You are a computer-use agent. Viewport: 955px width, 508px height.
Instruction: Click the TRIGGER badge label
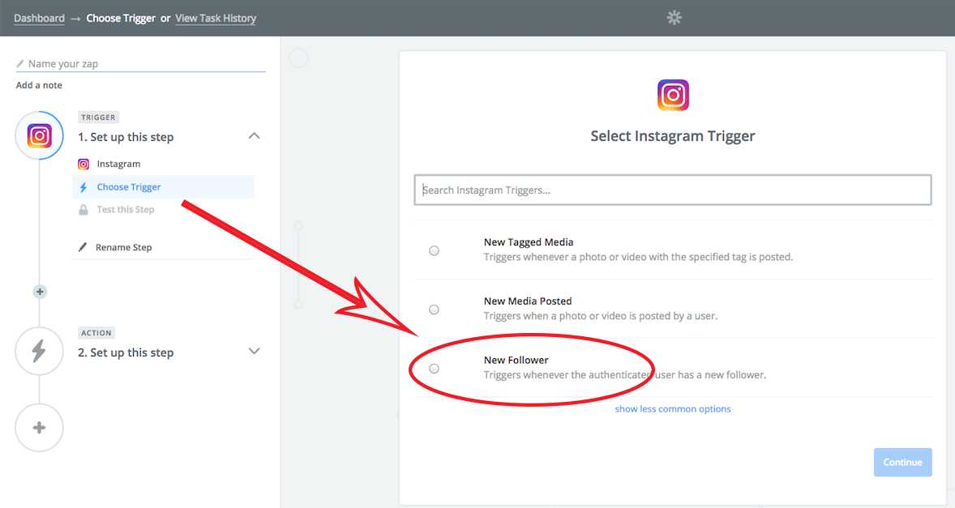point(98,117)
